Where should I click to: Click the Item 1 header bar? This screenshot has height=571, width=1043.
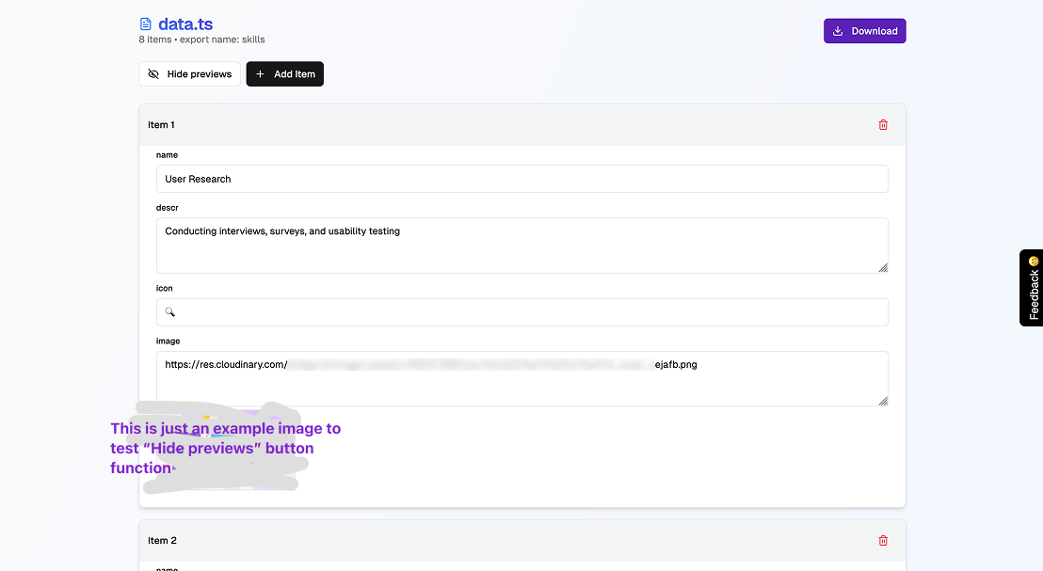[x=471, y=123]
